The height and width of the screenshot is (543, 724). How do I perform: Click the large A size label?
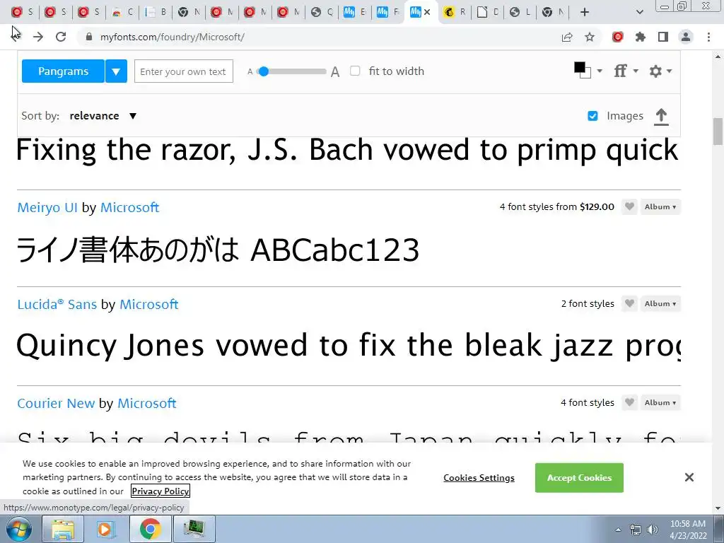coord(335,71)
